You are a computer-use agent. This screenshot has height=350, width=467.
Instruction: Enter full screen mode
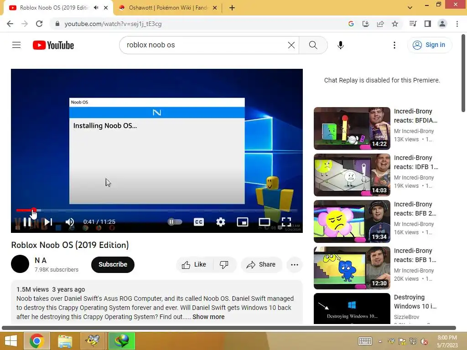pos(286,222)
